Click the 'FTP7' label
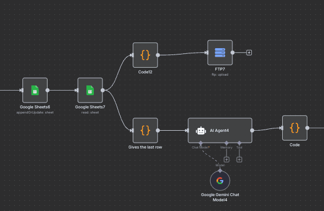Screen dimensions: 324x211 pos(220,69)
